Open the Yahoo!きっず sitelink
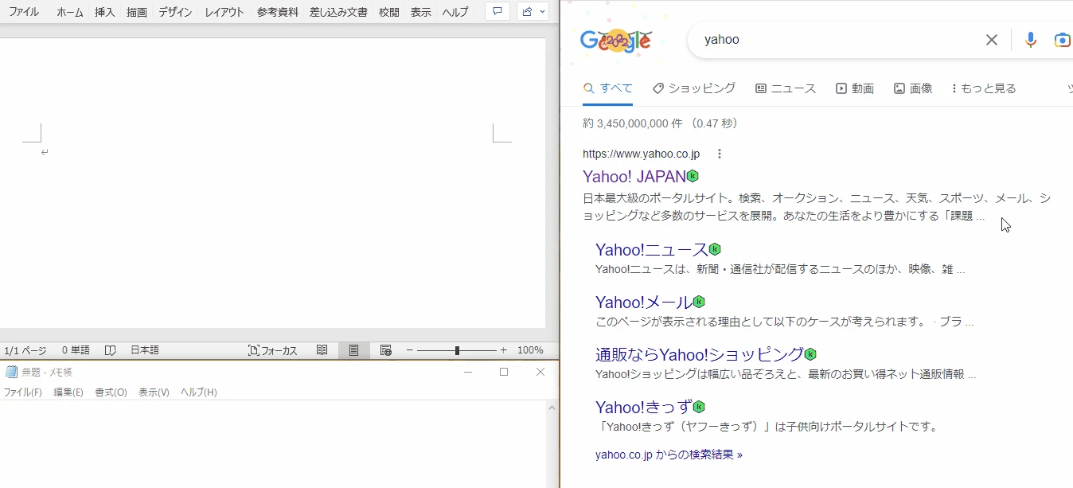 point(644,407)
